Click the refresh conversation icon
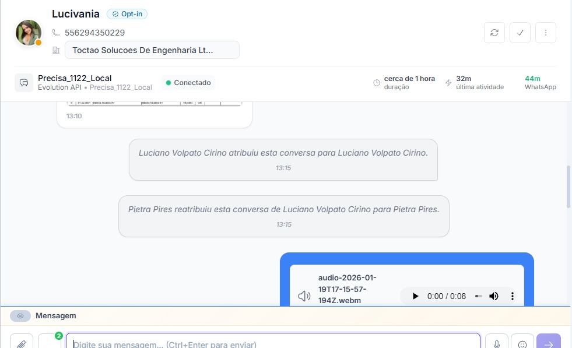 click(494, 33)
